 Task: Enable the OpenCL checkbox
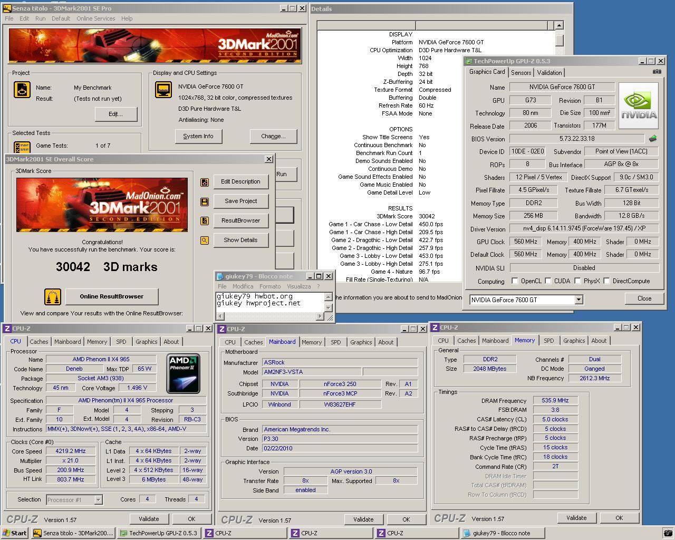tap(515, 281)
